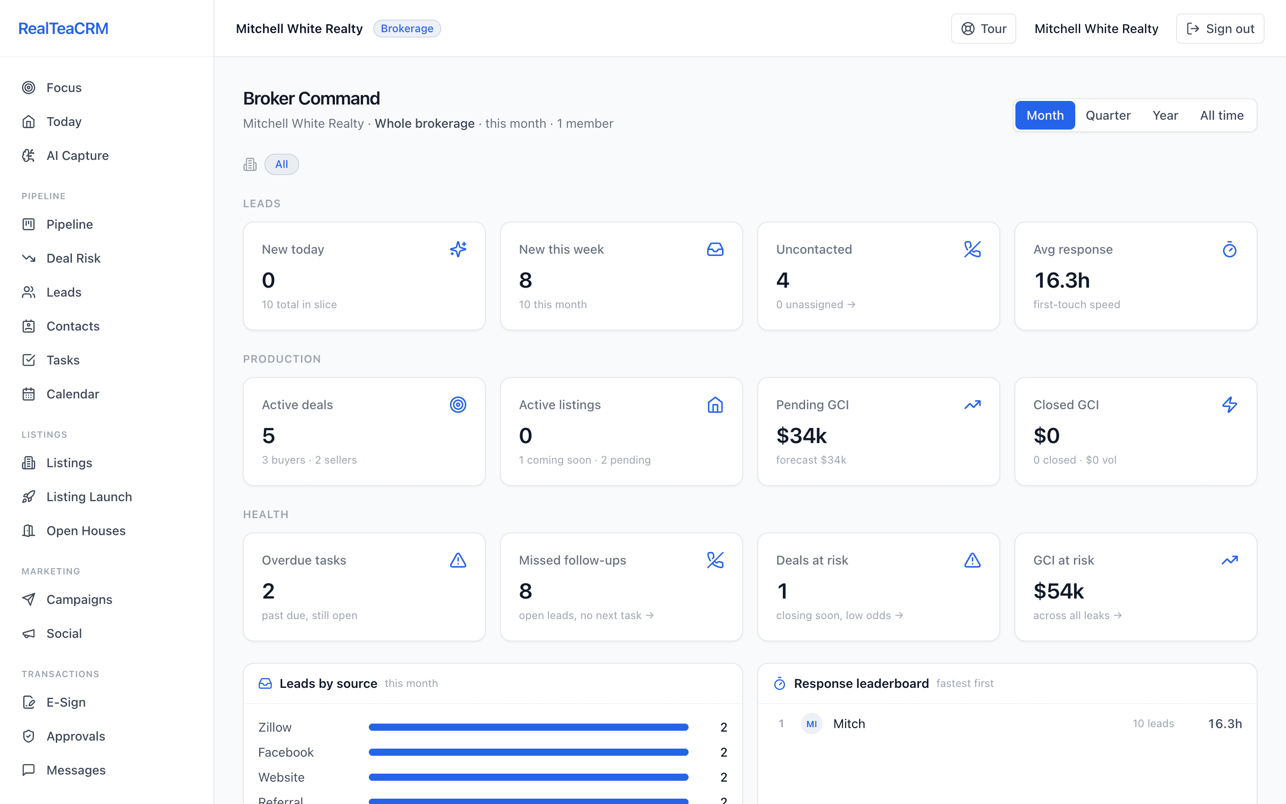Click inbox icon on New this week card

point(715,249)
